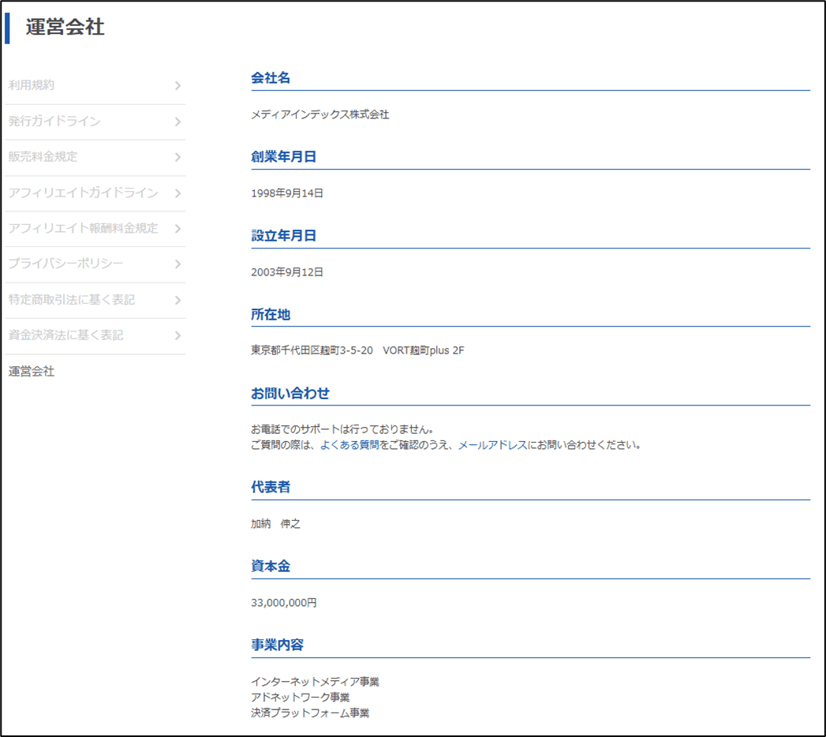
Task: Open the メールアドレス contact link
Action: click(x=492, y=445)
